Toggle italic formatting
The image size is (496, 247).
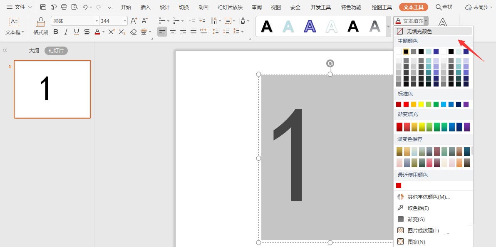coord(66,32)
